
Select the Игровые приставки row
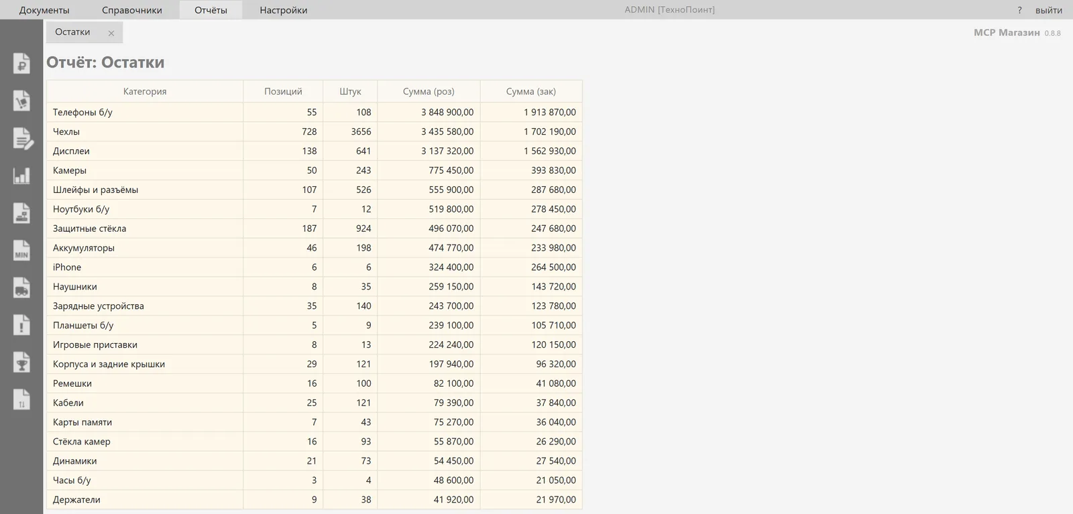[315, 345]
